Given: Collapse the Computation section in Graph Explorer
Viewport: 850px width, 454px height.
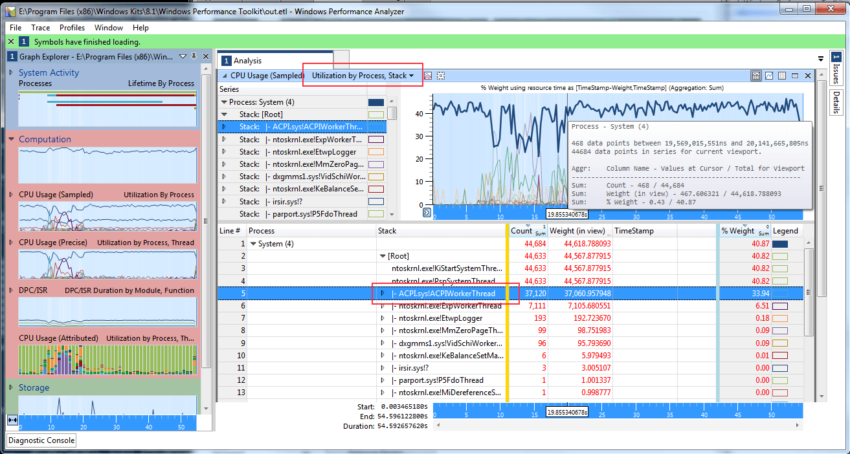Looking at the screenshot, I should (12, 139).
